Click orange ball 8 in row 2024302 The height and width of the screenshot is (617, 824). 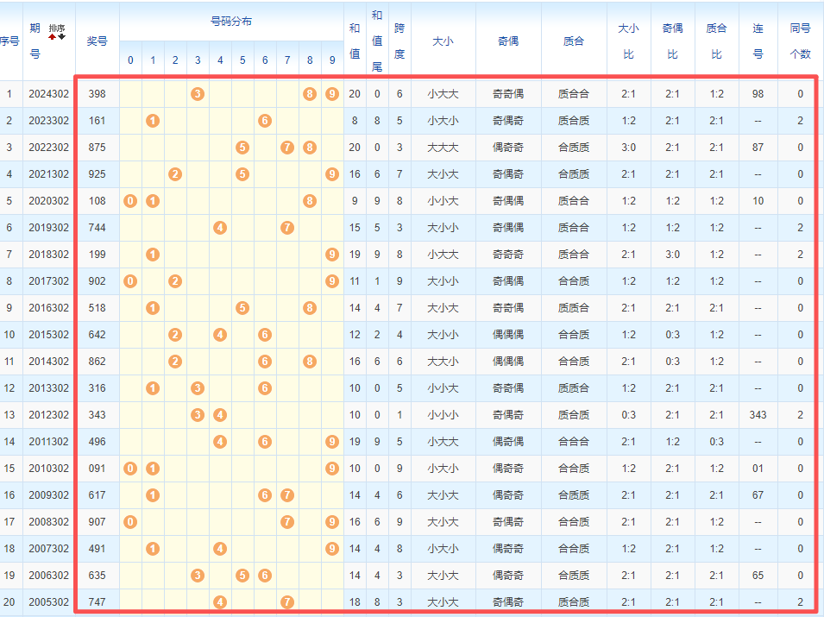310,94
